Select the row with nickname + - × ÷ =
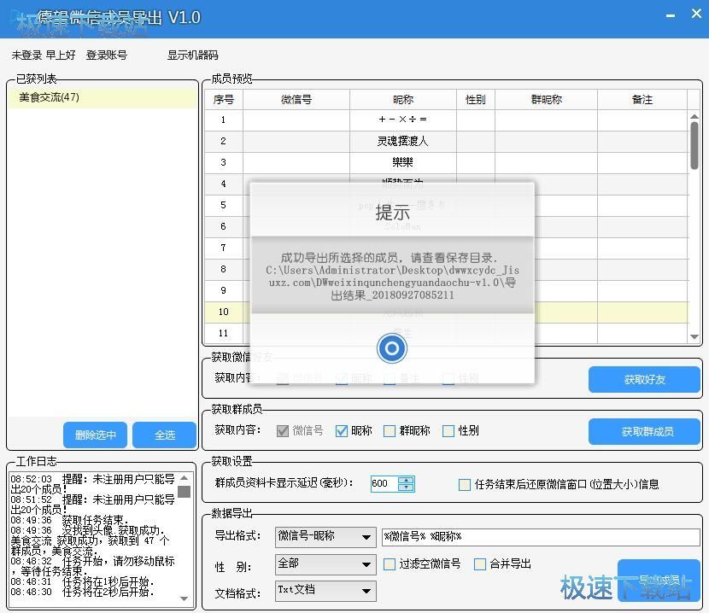The height and width of the screenshot is (613, 709). coord(447,120)
